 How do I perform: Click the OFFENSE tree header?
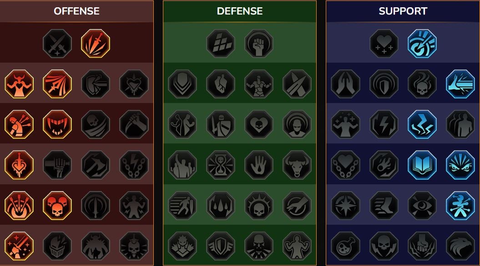(x=76, y=11)
